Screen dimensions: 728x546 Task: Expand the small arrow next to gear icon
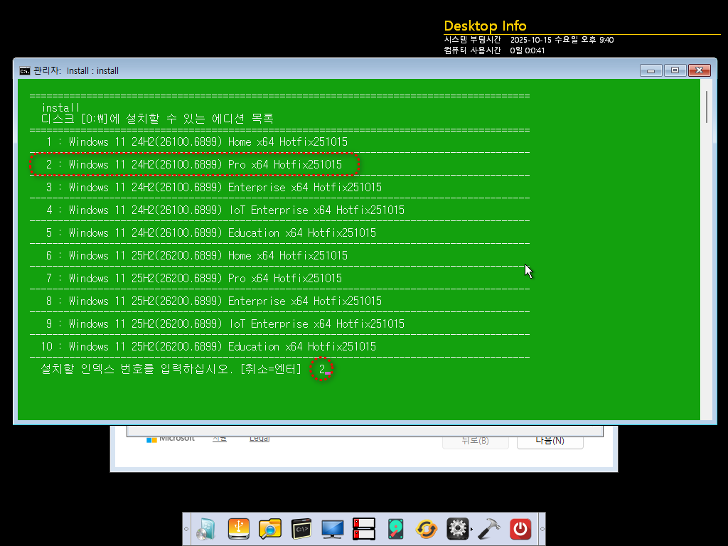point(472,529)
